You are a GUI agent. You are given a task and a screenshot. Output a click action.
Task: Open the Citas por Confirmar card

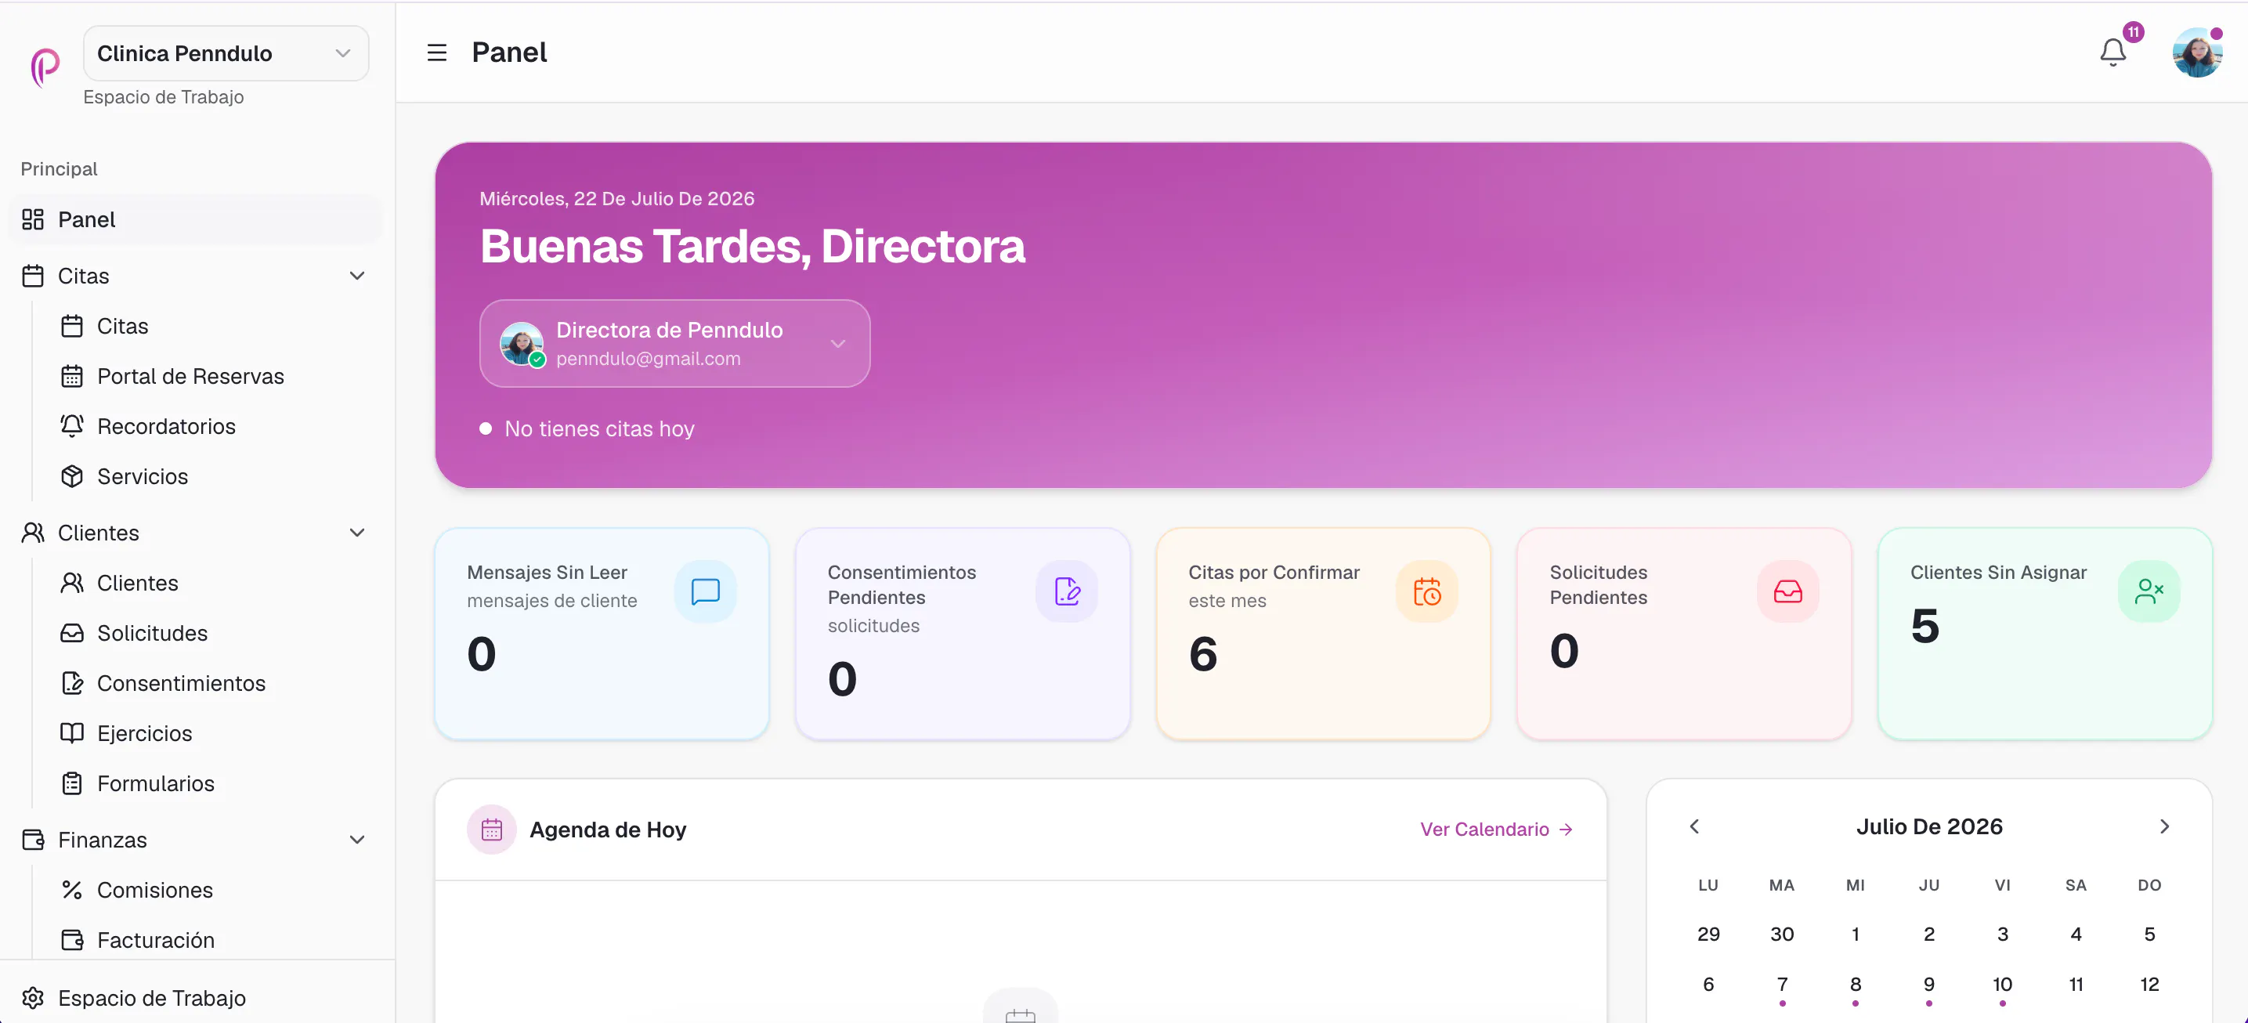[x=1323, y=634]
